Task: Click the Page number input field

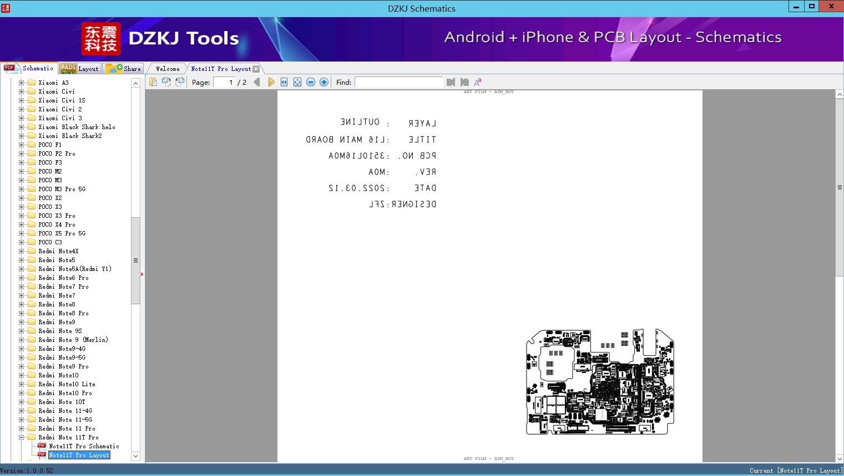Action: coord(224,82)
